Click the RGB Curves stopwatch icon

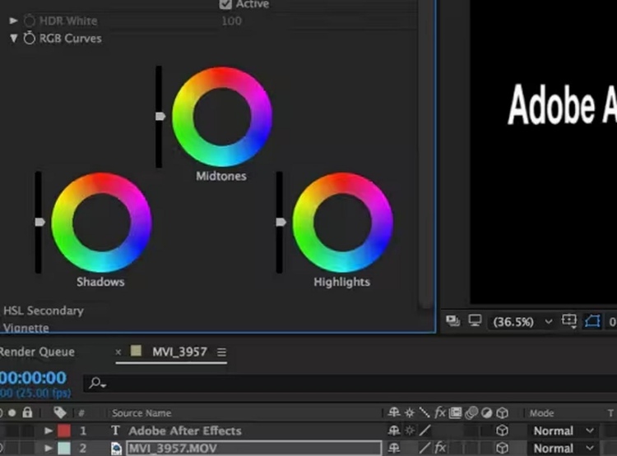(x=30, y=39)
